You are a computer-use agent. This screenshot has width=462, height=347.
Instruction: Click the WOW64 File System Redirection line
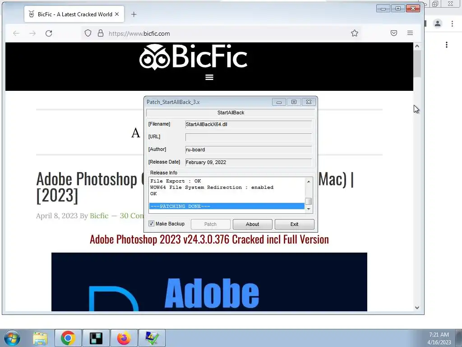(x=212, y=188)
